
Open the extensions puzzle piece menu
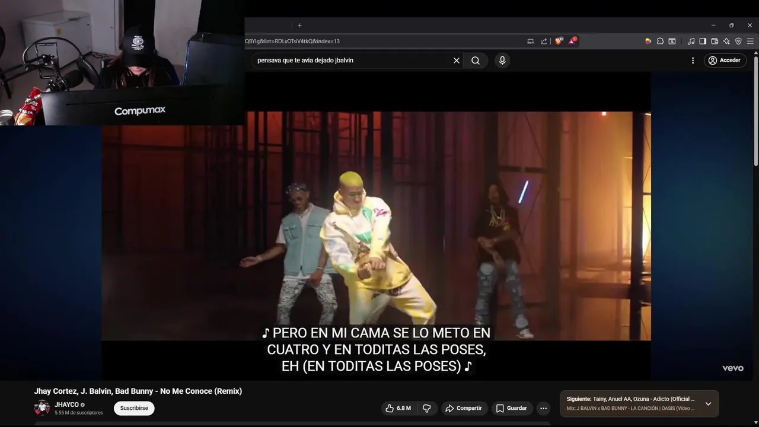point(660,42)
